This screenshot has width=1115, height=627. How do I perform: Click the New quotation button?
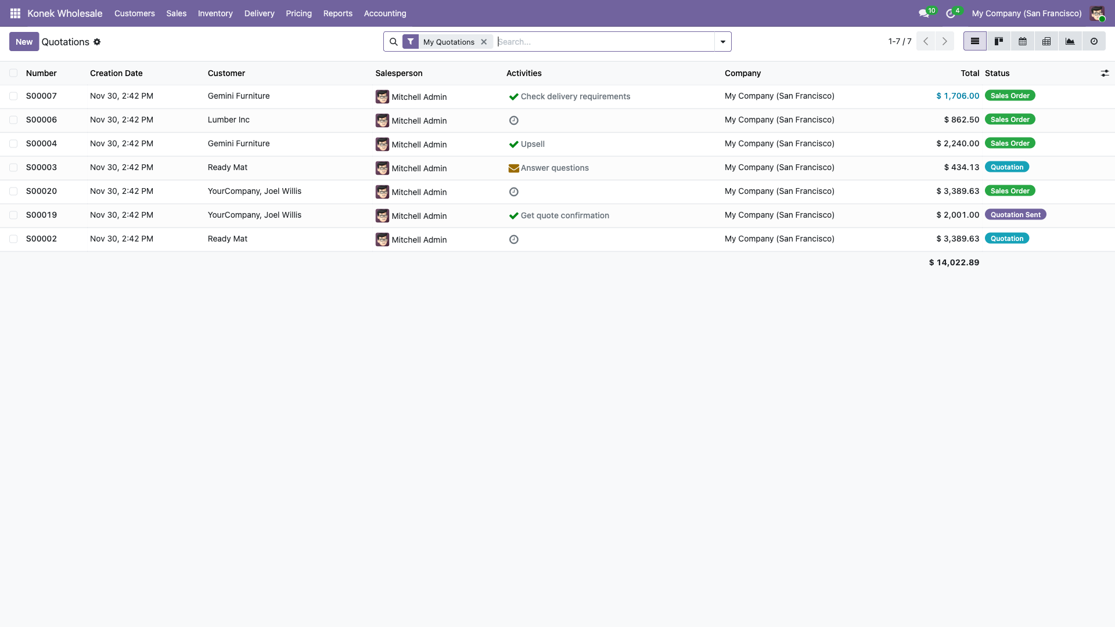tap(24, 42)
